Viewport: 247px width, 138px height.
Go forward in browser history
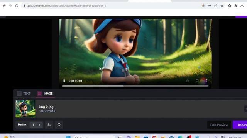pyautogui.click(x=10, y=6)
